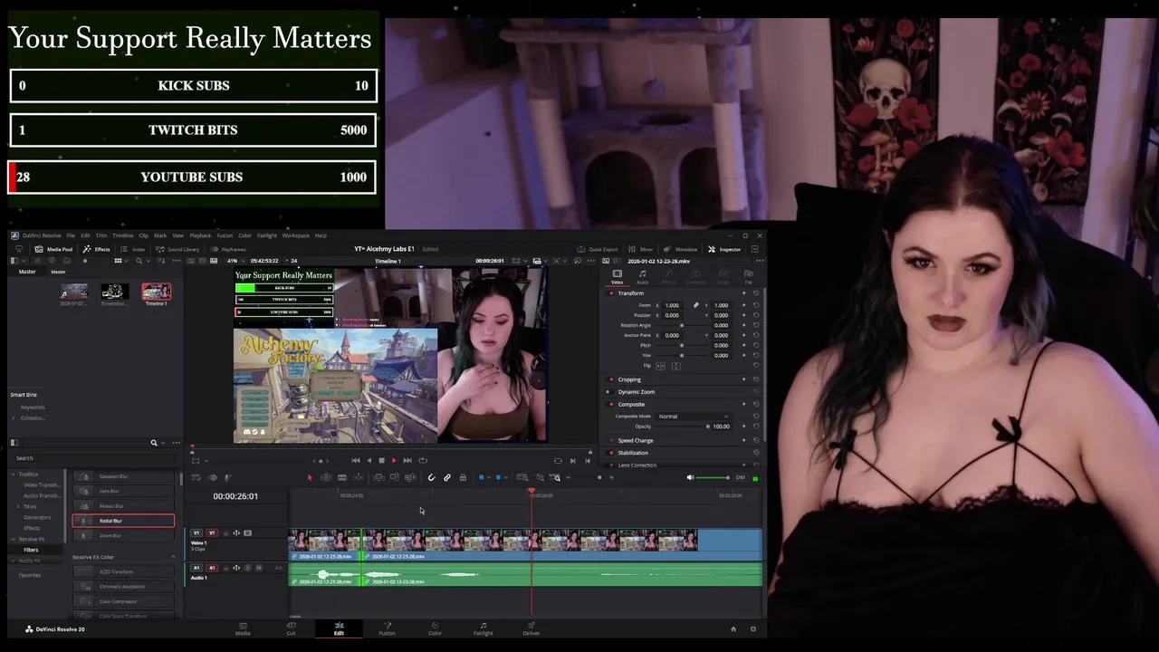
Task: Select the Selection Mode arrow tool
Action: [310, 477]
